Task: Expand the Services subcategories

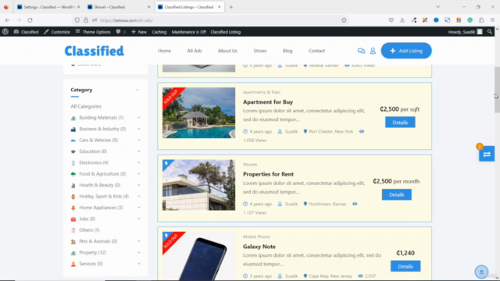Action: pyautogui.click(x=139, y=264)
